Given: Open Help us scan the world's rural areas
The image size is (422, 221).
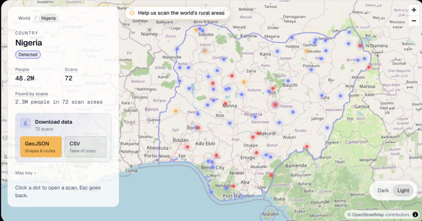Looking at the screenshot, I should tap(177, 13).
